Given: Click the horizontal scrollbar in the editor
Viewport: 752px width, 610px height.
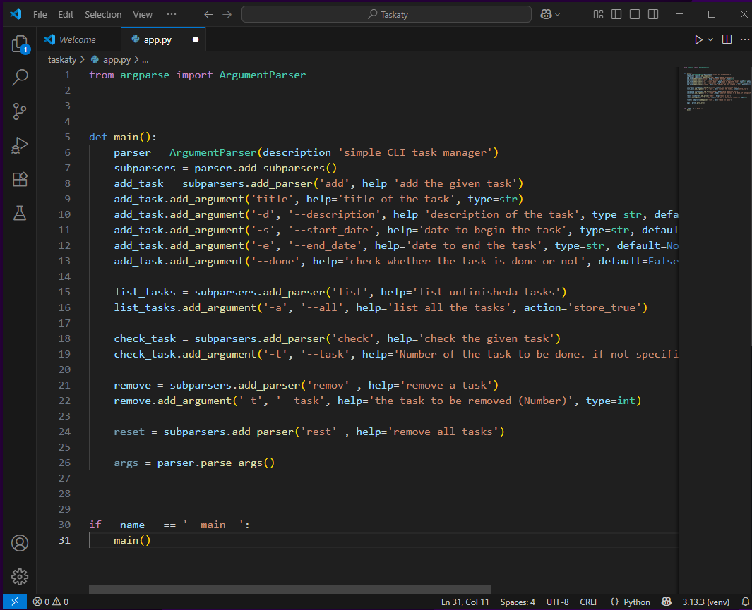Looking at the screenshot, I should point(290,589).
